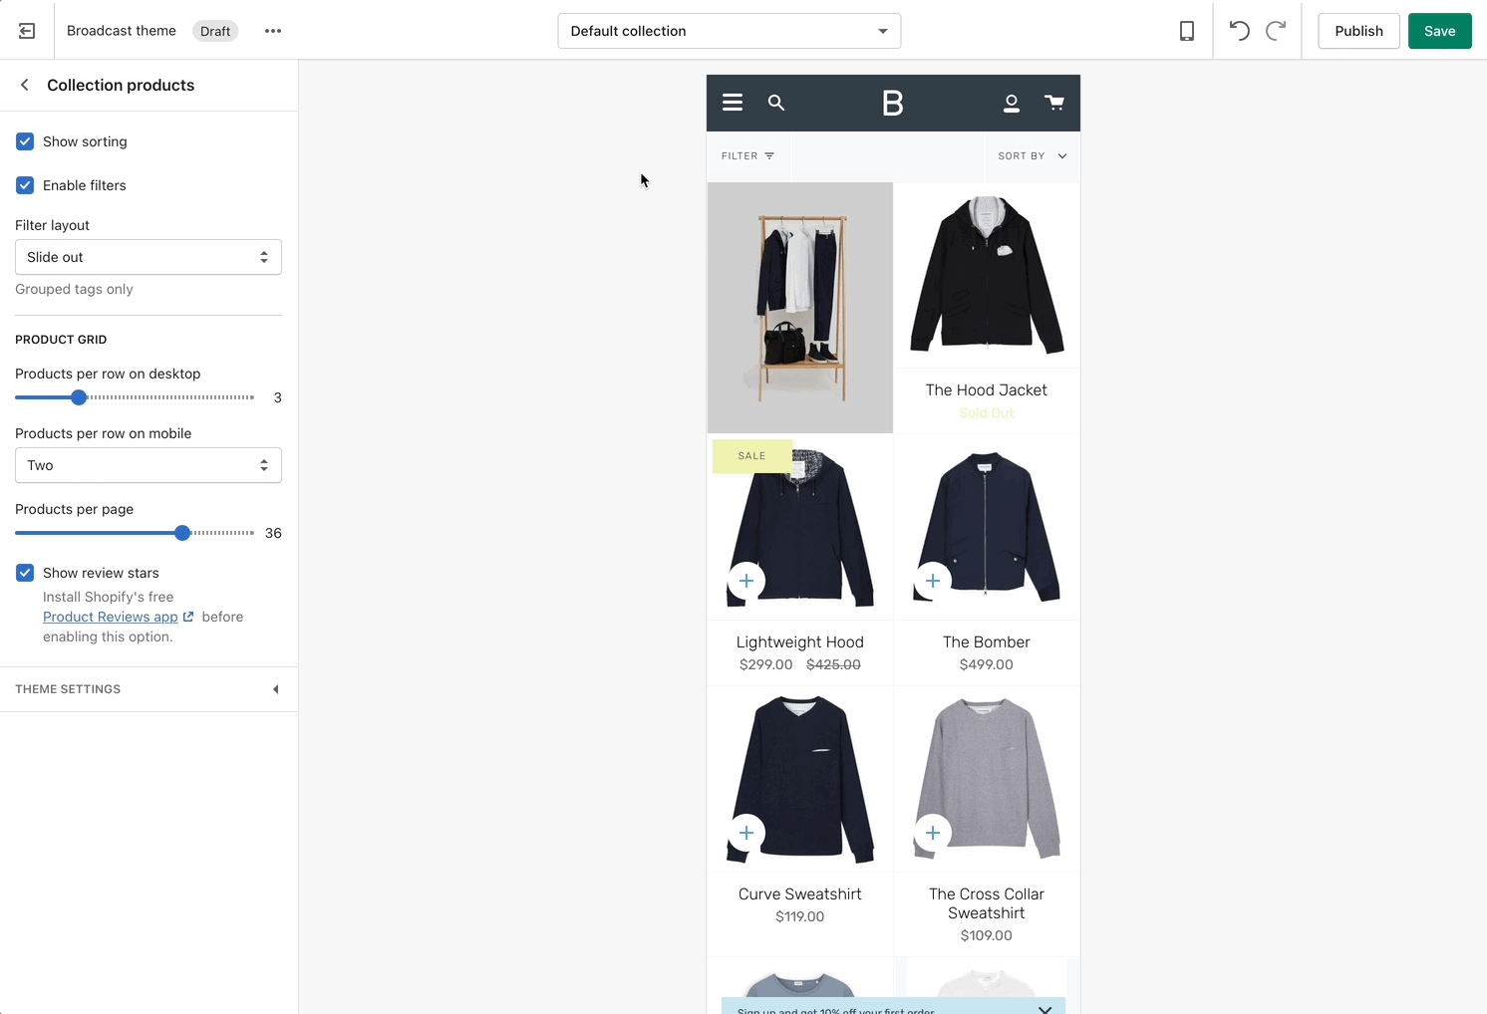The height and width of the screenshot is (1014, 1487).
Task: Click the exit editor icon
Action: tap(27, 31)
